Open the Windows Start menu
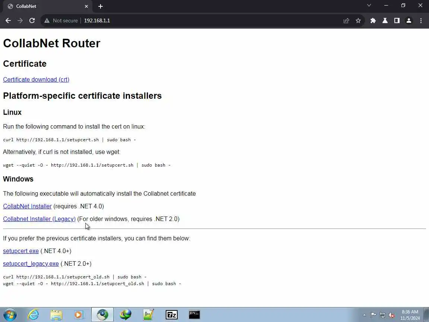This screenshot has height=322, width=429. 10,315
